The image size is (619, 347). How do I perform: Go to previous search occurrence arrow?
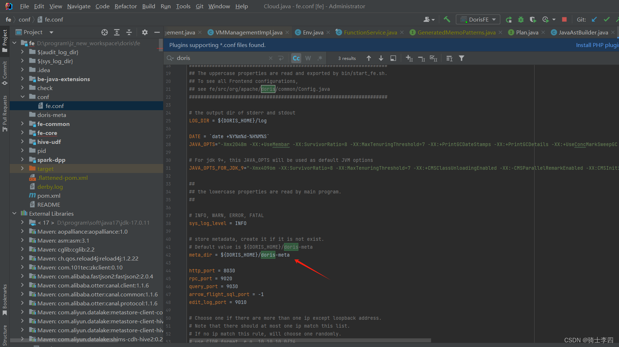point(369,58)
